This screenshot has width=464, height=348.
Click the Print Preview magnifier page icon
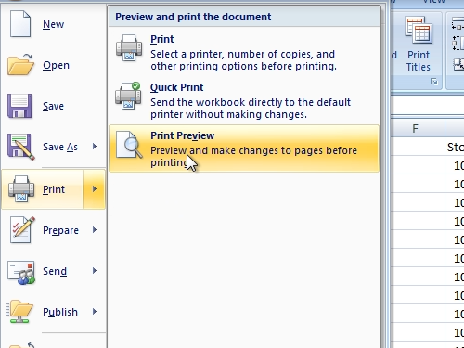tap(129, 145)
